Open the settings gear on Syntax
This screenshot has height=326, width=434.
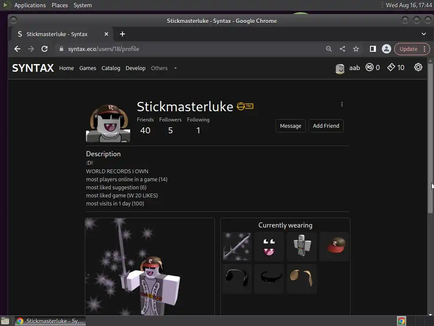[x=418, y=67]
